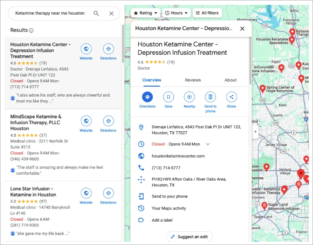Click review snippet "The staff is amazing"
Image resolution: width=313 pixels, height=245 pixels.
tap(59, 170)
